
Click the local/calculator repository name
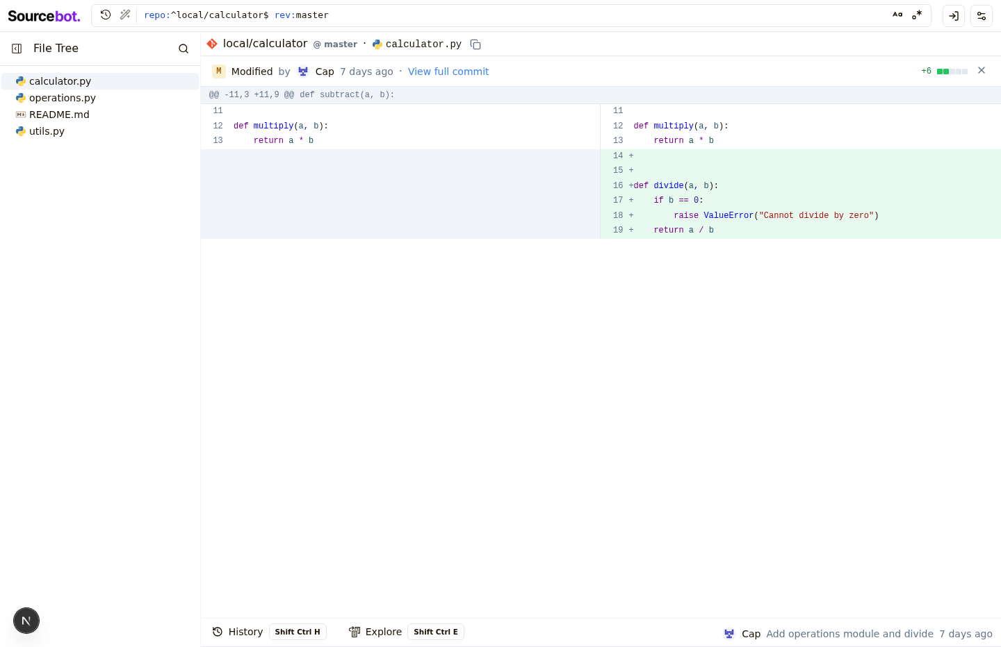pyautogui.click(x=265, y=44)
